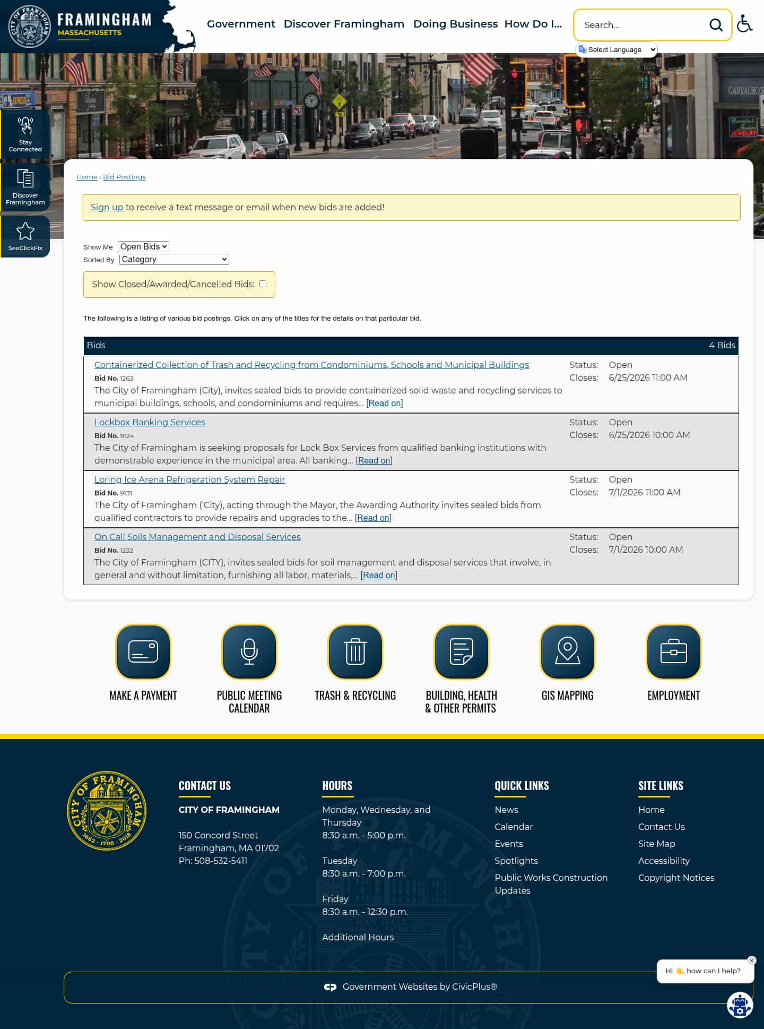Open Containerized Collection of Trash bid
764x1029 pixels.
point(311,365)
